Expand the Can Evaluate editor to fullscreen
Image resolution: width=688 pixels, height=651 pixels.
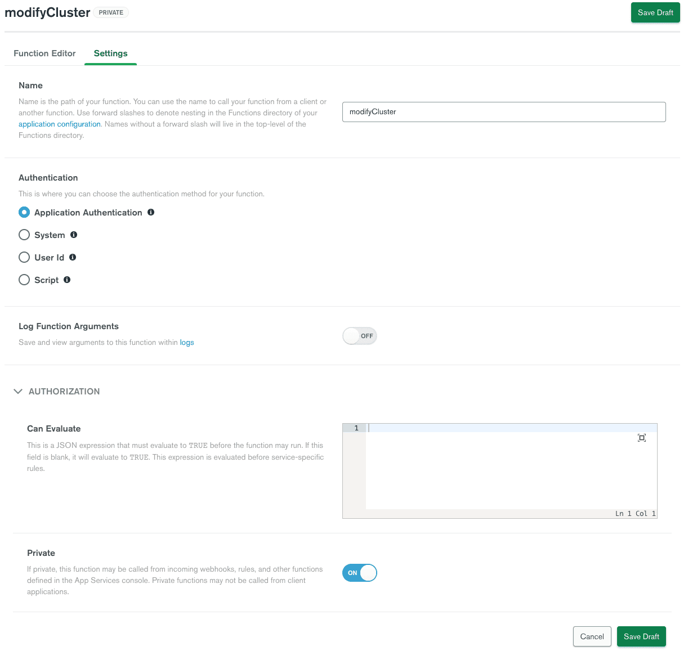[642, 438]
